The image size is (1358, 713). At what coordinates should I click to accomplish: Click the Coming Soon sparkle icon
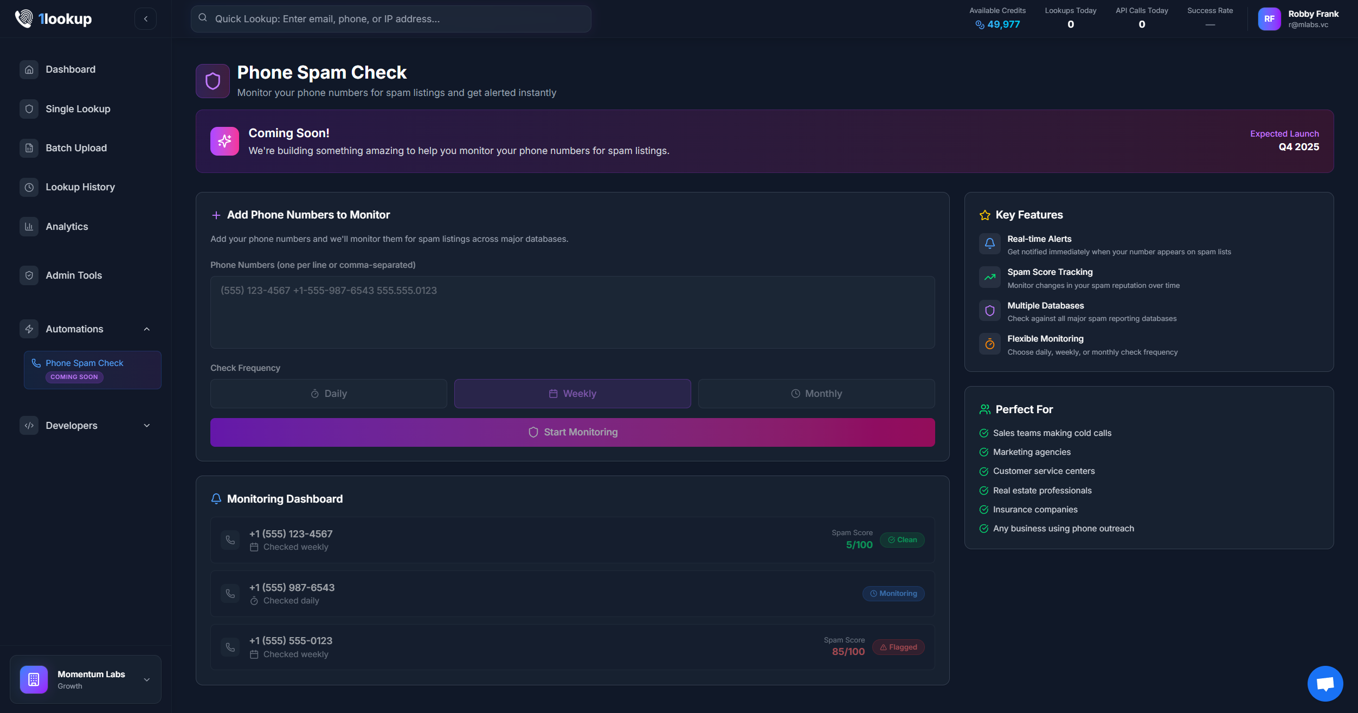click(x=224, y=142)
